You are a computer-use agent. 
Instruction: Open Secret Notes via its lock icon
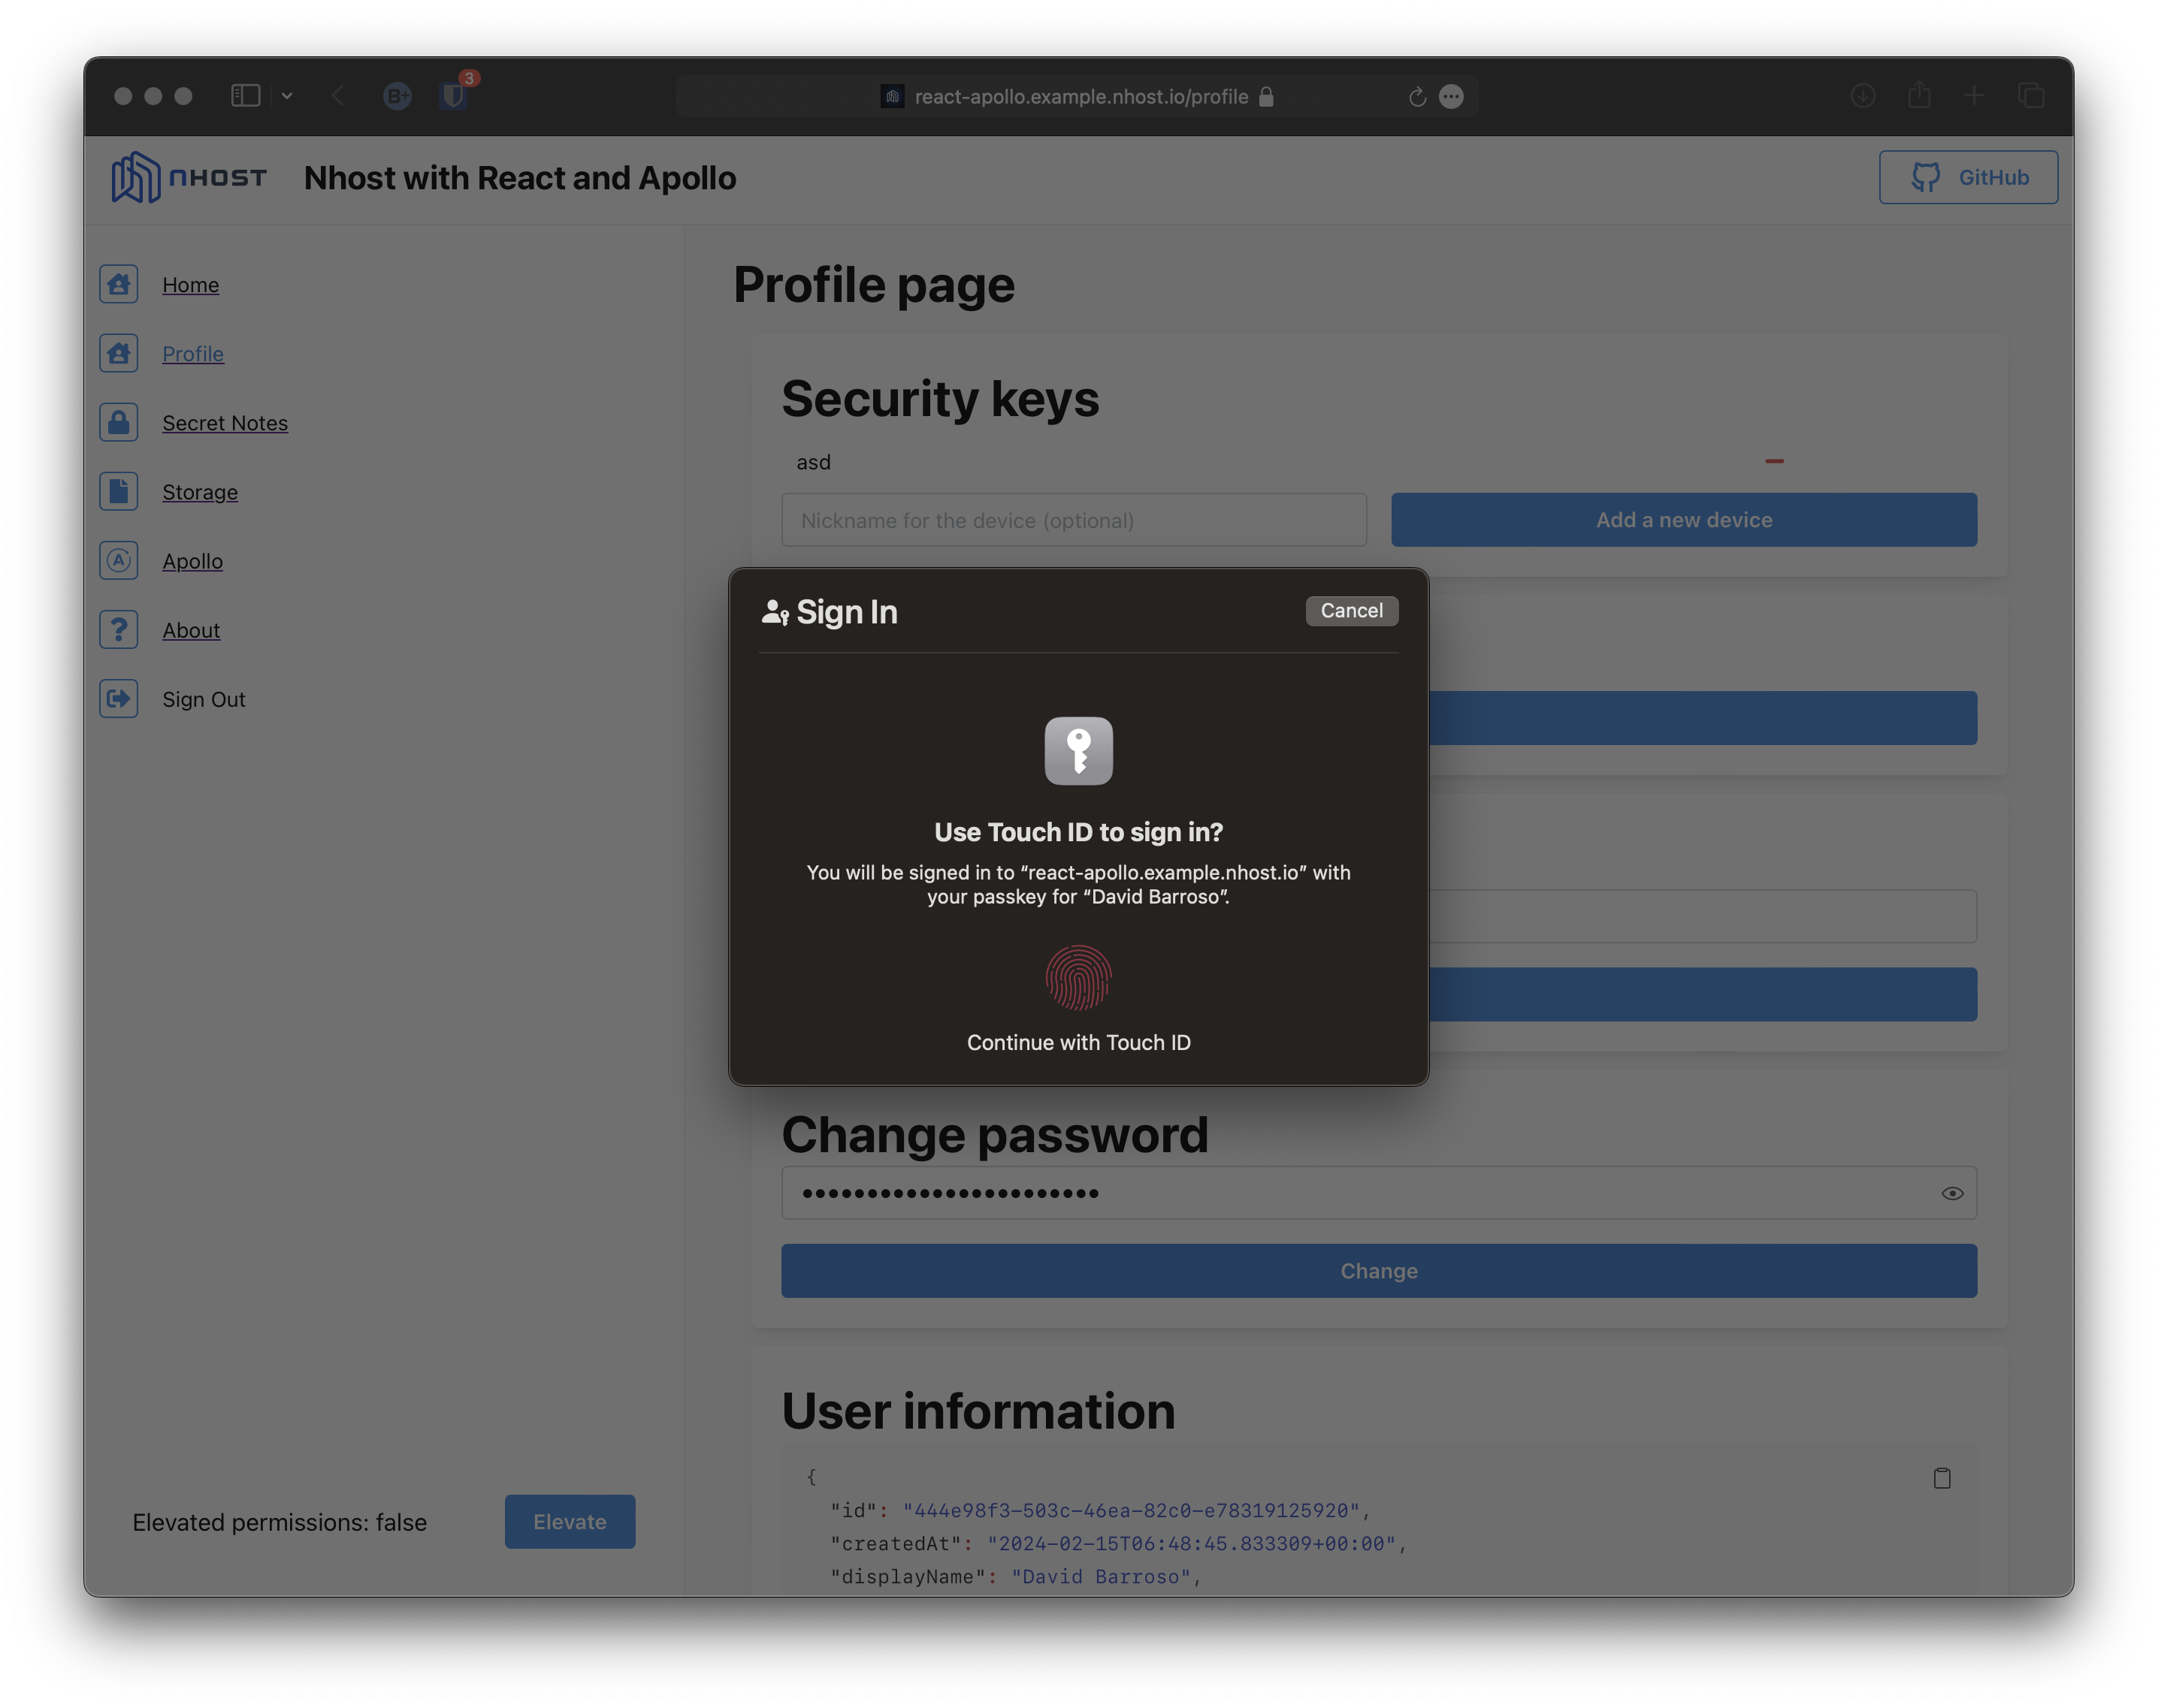coord(119,422)
